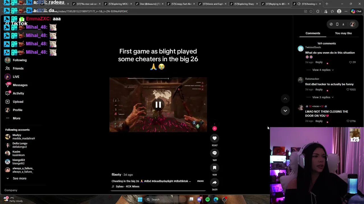Open Spotify from taskbar
The image size is (364, 204).
[x=208, y=199]
